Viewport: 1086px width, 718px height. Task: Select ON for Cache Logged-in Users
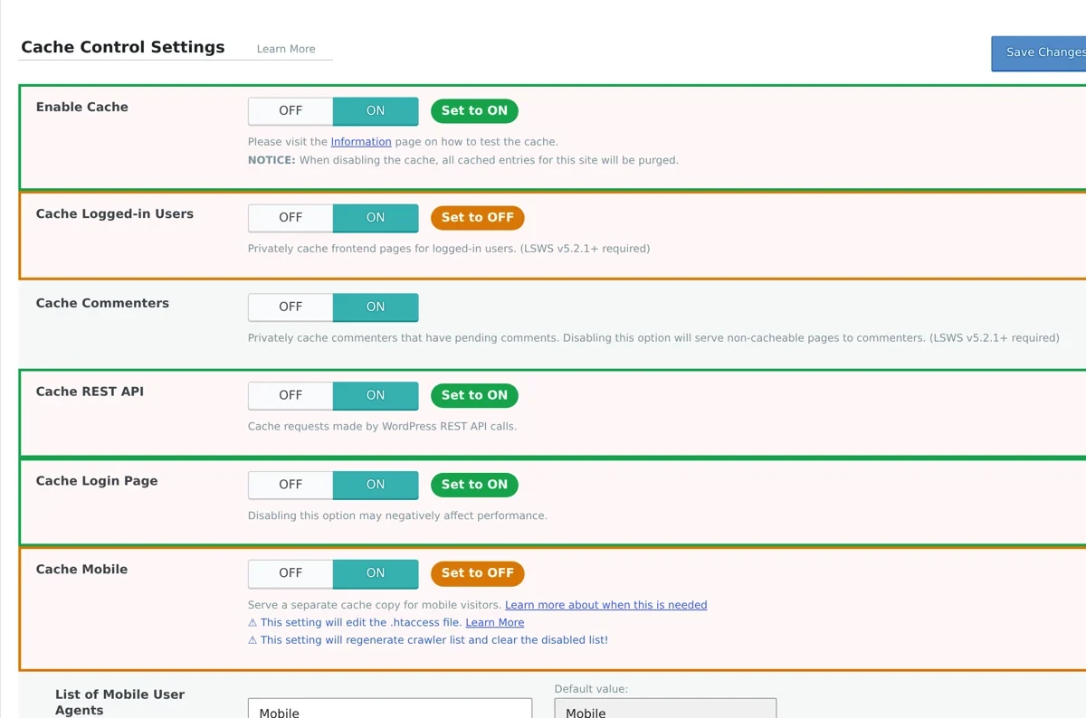point(376,218)
